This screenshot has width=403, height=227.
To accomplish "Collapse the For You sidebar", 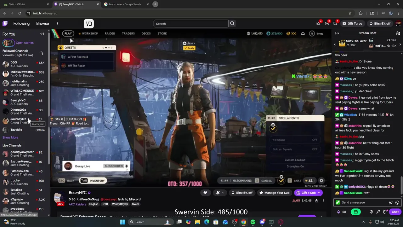I will [42, 34].
